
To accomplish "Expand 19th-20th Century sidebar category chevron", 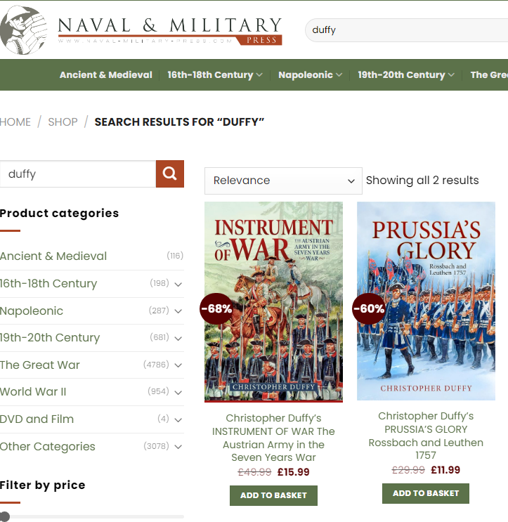I will click(178, 339).
